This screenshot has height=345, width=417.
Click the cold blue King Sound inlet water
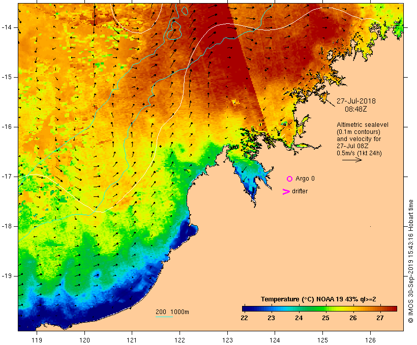point(250,178)
